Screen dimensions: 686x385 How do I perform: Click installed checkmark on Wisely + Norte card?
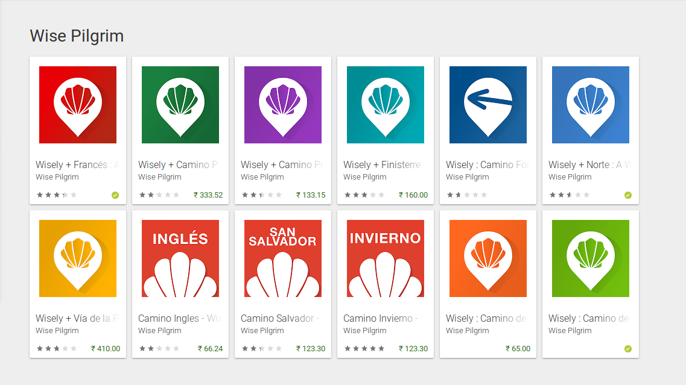click(628, 195)
